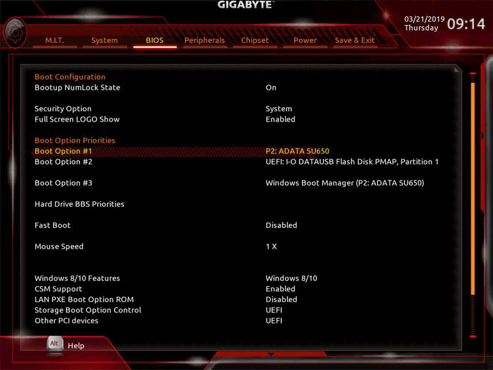The height and width of the screenshot is (370, 493).
Task: Change Mouse Speed 1 X value
Action: (x=271, y=246)
